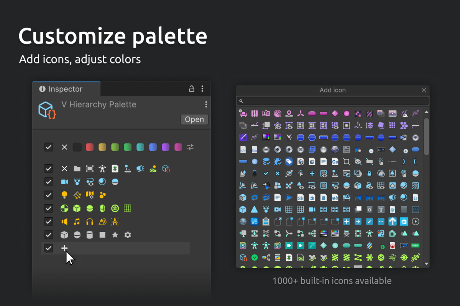Toggle checkbox for the gray shapes row

[48, 235]
